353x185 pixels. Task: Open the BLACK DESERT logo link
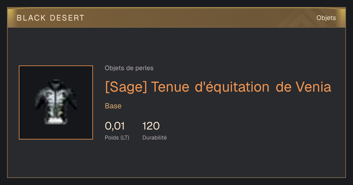click(x=51, y=18)
